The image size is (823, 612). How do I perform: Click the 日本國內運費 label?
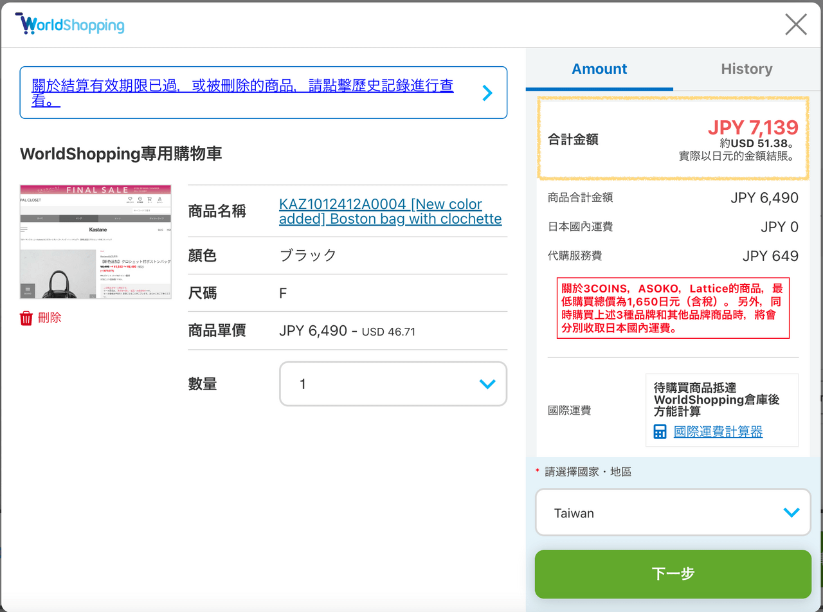[580, 226]
